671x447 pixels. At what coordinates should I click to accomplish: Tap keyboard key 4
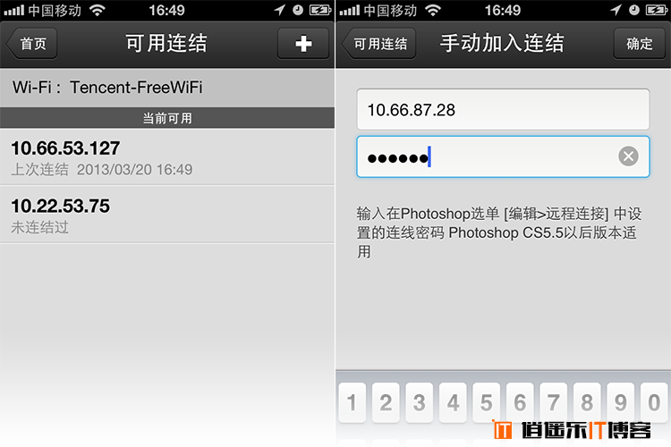pyautogui.click(x=453, y=402)
